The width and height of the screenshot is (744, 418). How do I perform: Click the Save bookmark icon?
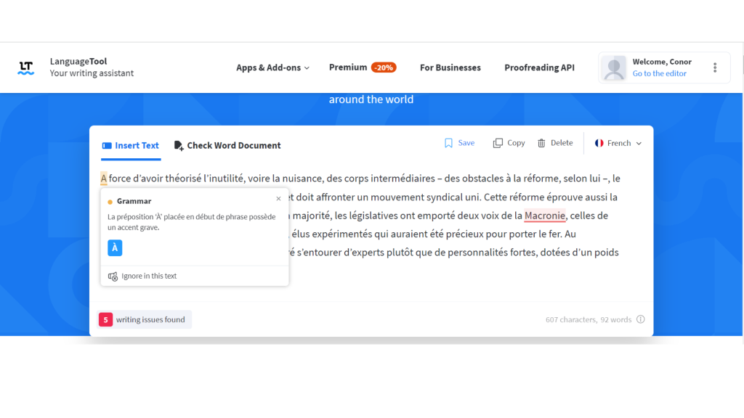point(448,142)
